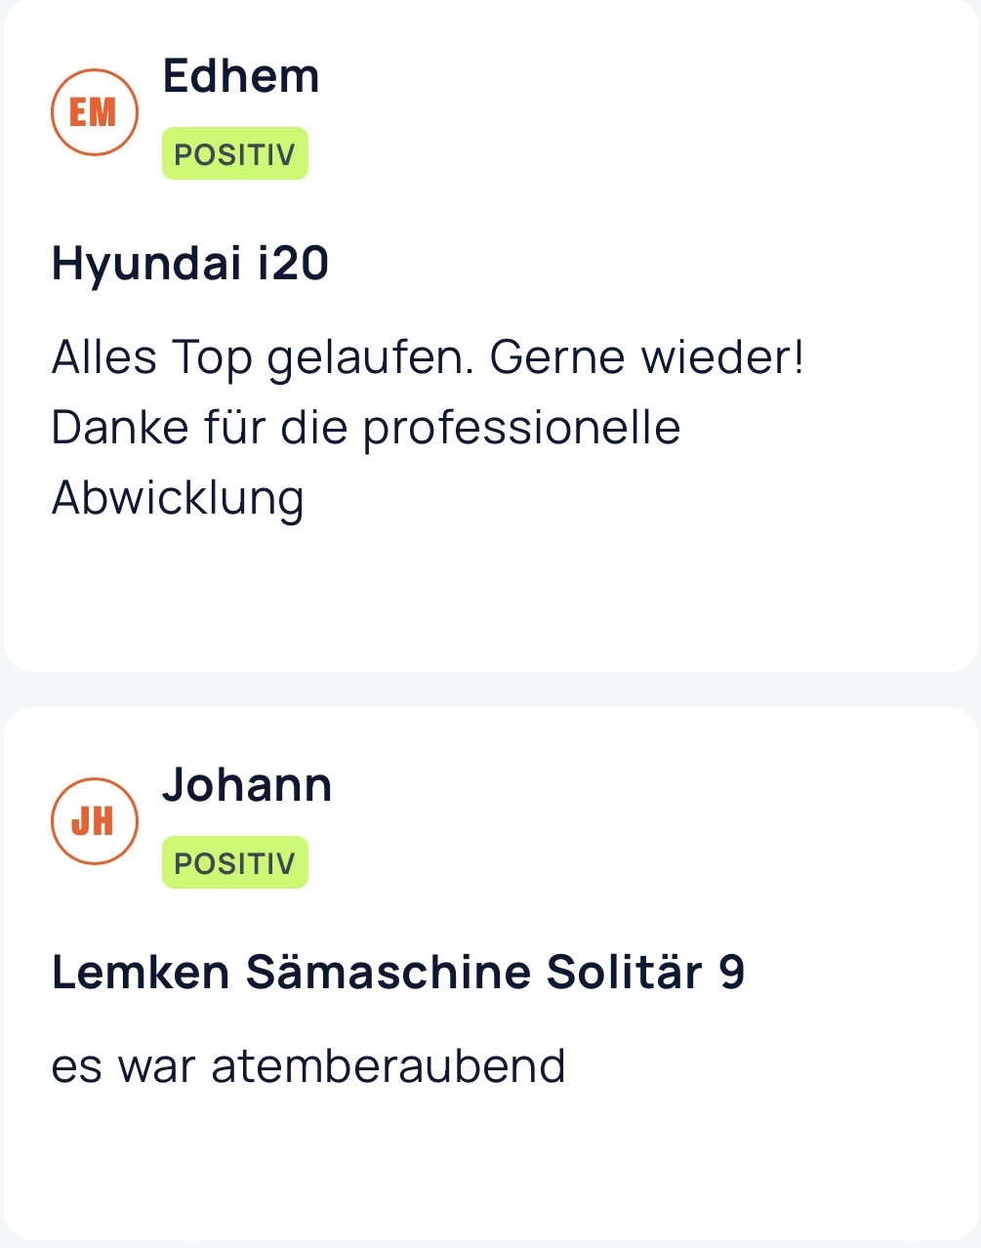
Task: Click the word 'professionelle' in Edhem's review
Action: 520,428
